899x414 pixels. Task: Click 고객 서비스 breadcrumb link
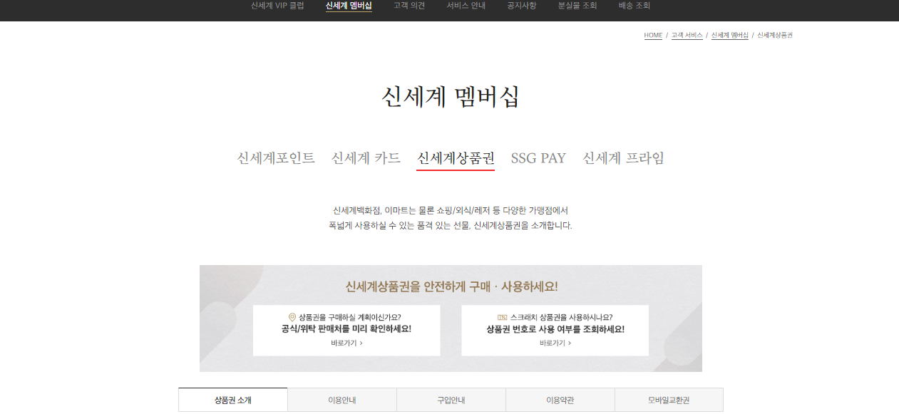click(x=687, y=35)
